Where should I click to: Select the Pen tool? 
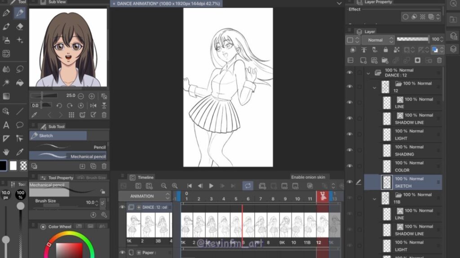(6, 13)
